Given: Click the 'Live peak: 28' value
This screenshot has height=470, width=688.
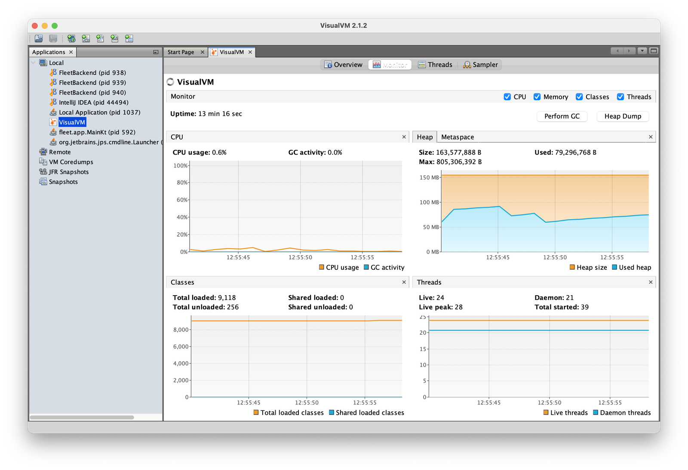Looking at the screenshot, I should (x=441, y=307).
